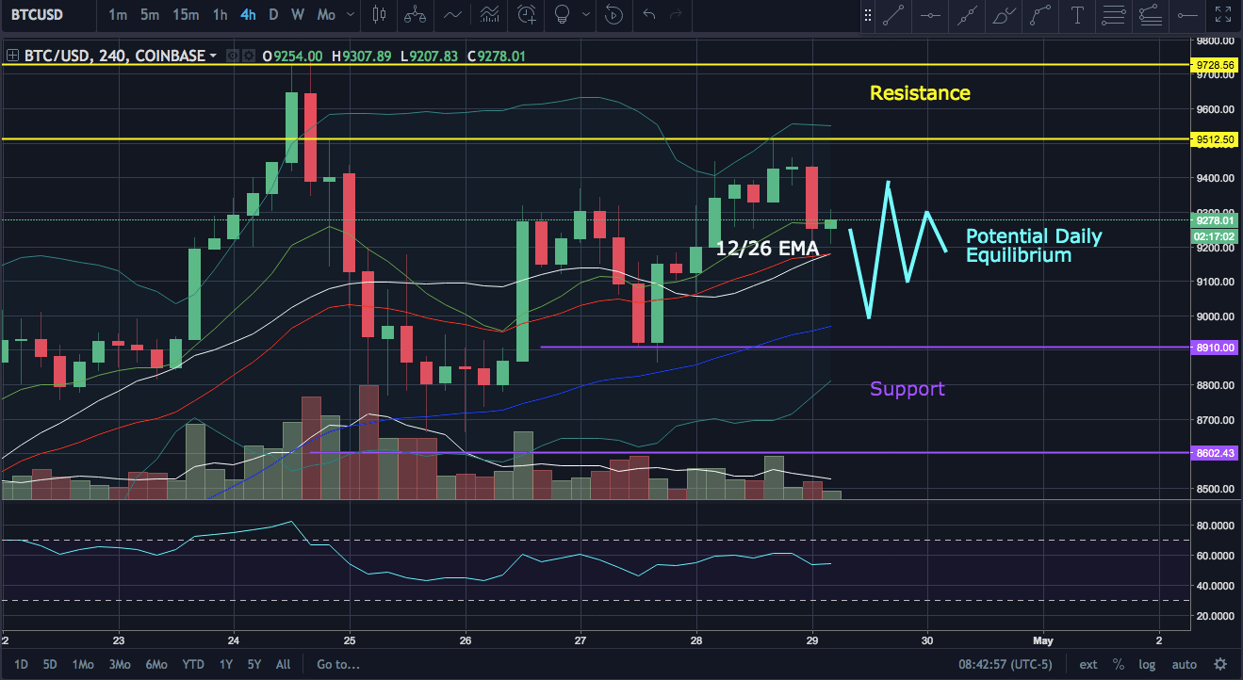Set the date range to 1Y
This screenshot has width=1243, height=680.
coord(226,664)
